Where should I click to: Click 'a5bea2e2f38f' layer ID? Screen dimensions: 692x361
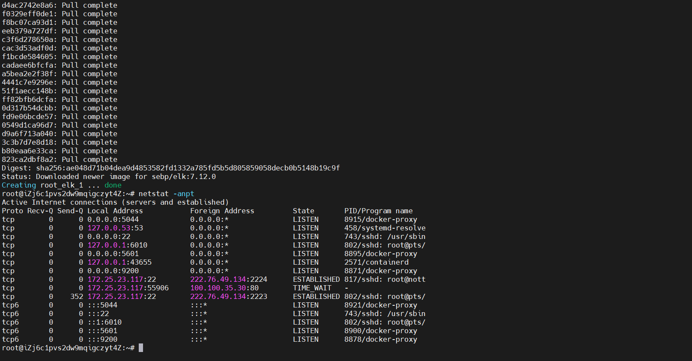click(x=27, y=74)
